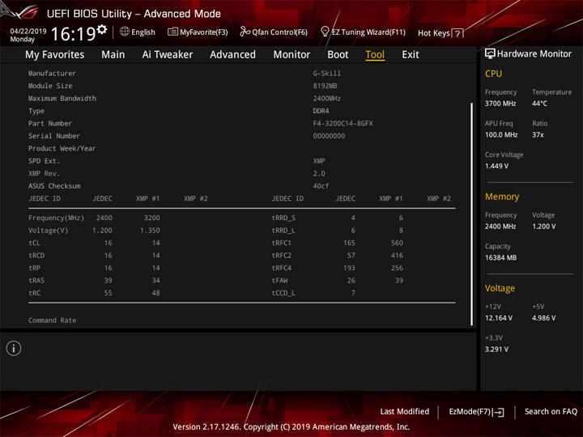Click part number F4-3200C14-8GFX

point(343,123)
